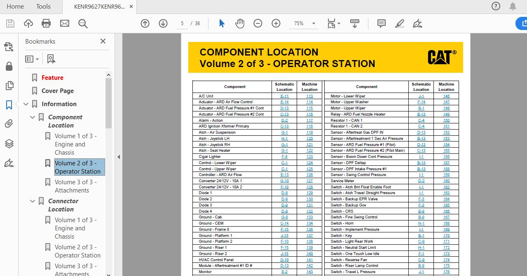
Task: Open Volume 3 of 3 Attachments under Component Location
Action: [x=76, y=186]
